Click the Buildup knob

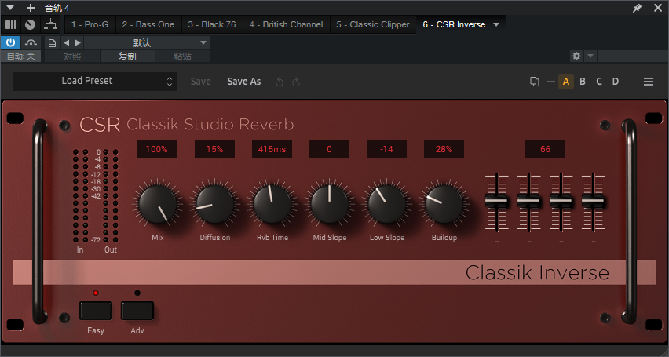click(444, 204)
